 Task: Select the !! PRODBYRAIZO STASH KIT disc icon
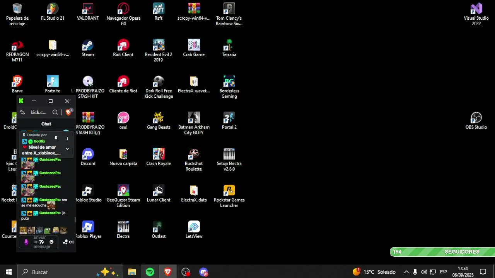(x=88, y=87)
